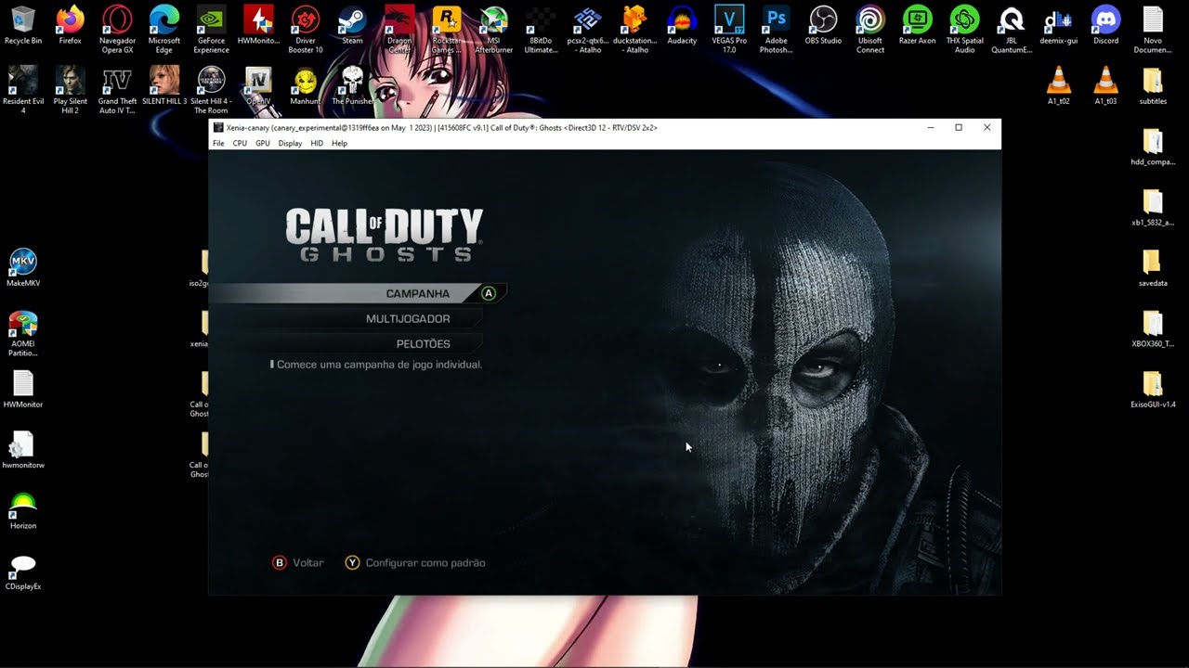Open 8BitDo Ultimate software icon

(x=541, y=30)
